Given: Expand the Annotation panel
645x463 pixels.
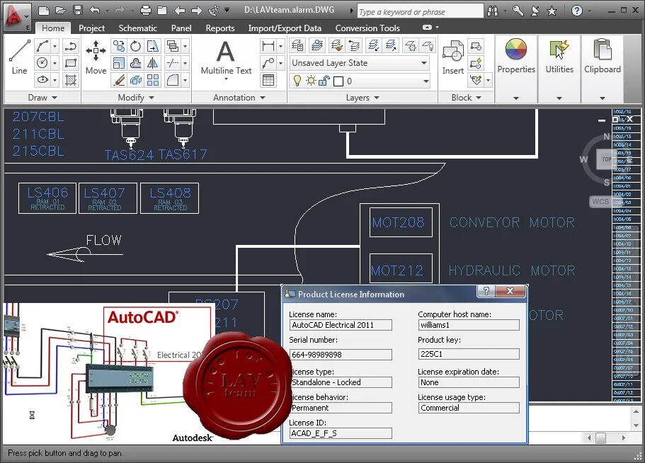Looking at the screenshot, I should pos(239,98).
